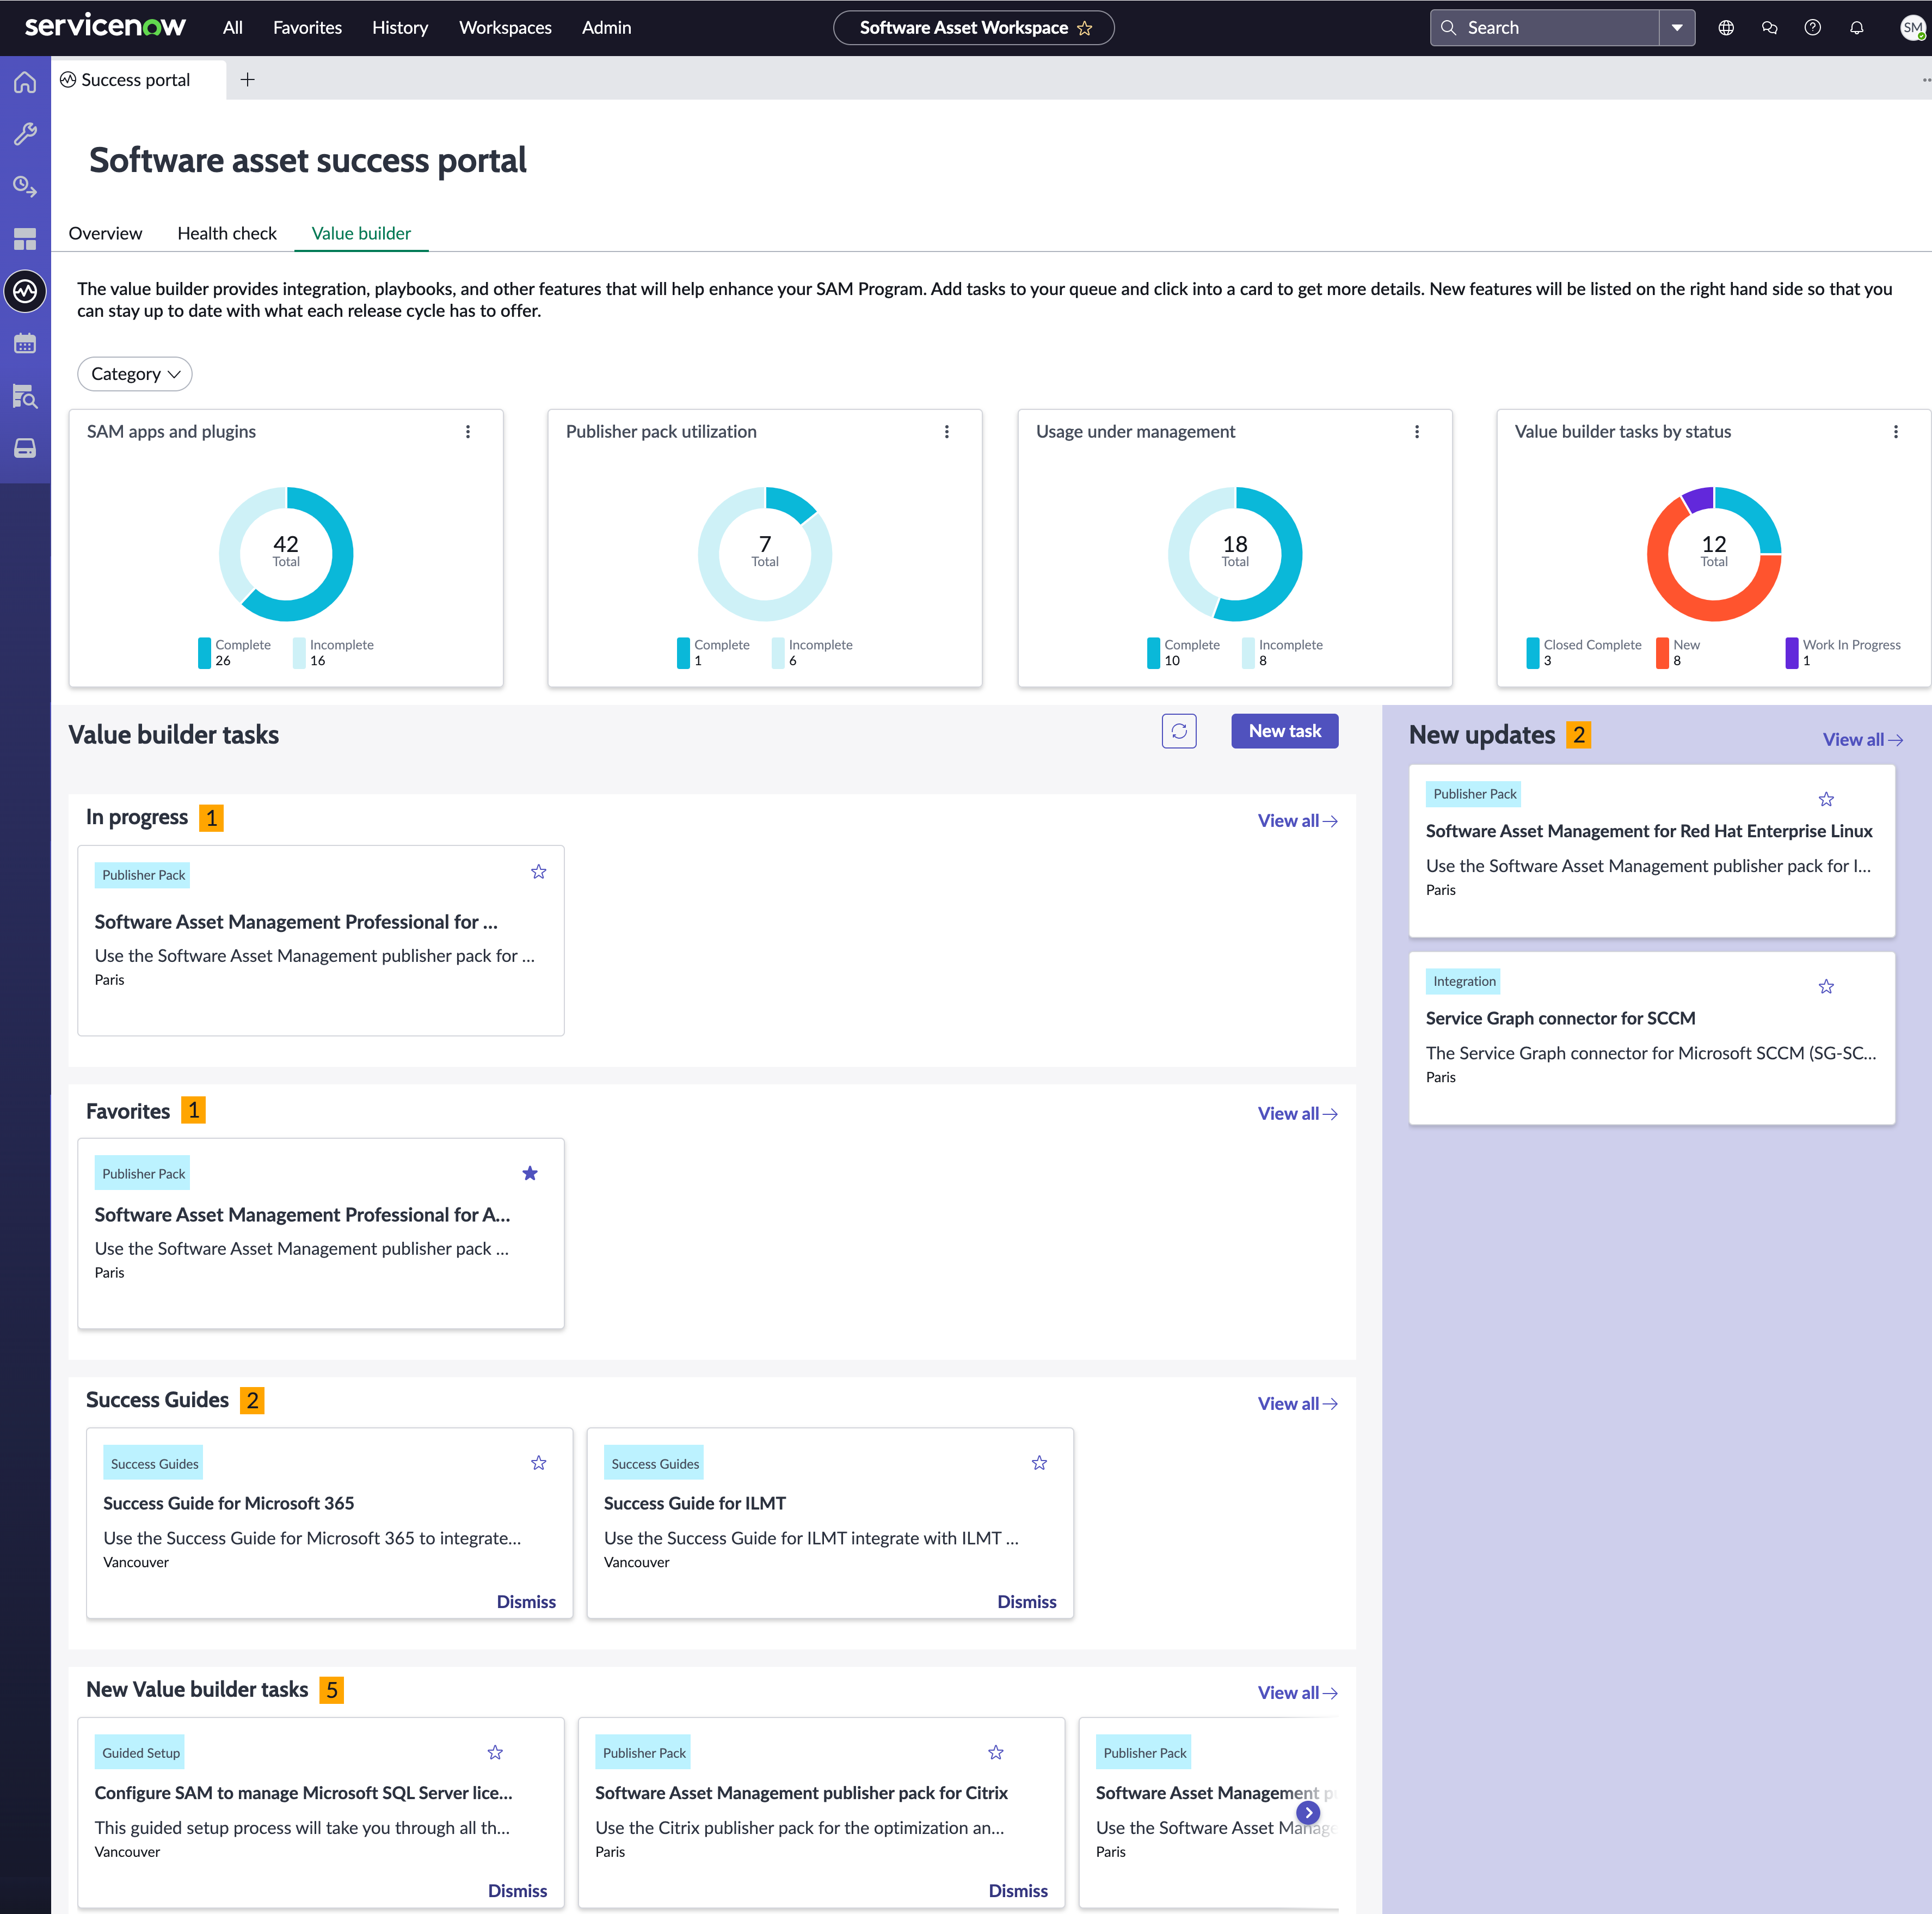Viewport: 1932px width, 1914px height.
Task: Open the notifications bell
Action: (1856, 28)
